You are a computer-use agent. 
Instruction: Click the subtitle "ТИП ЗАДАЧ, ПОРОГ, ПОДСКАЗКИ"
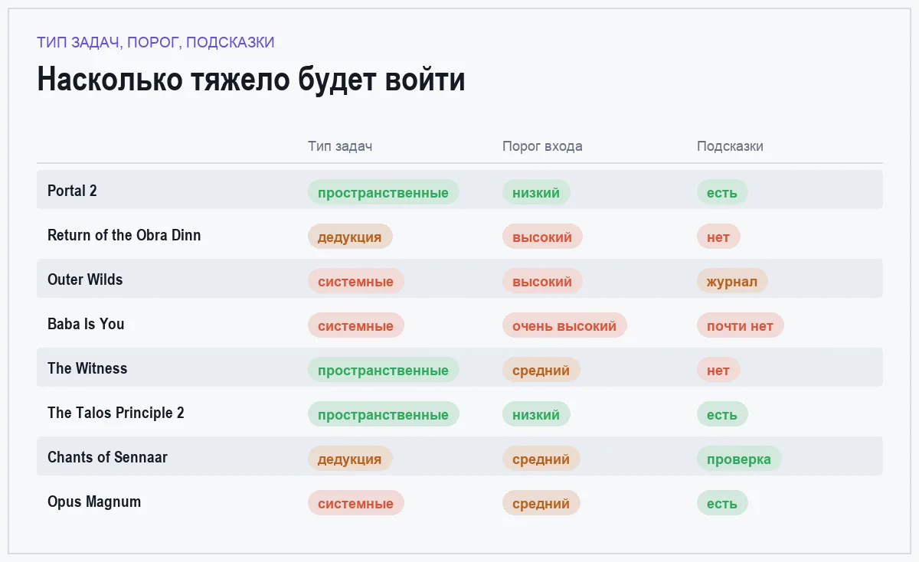[155, 43]
